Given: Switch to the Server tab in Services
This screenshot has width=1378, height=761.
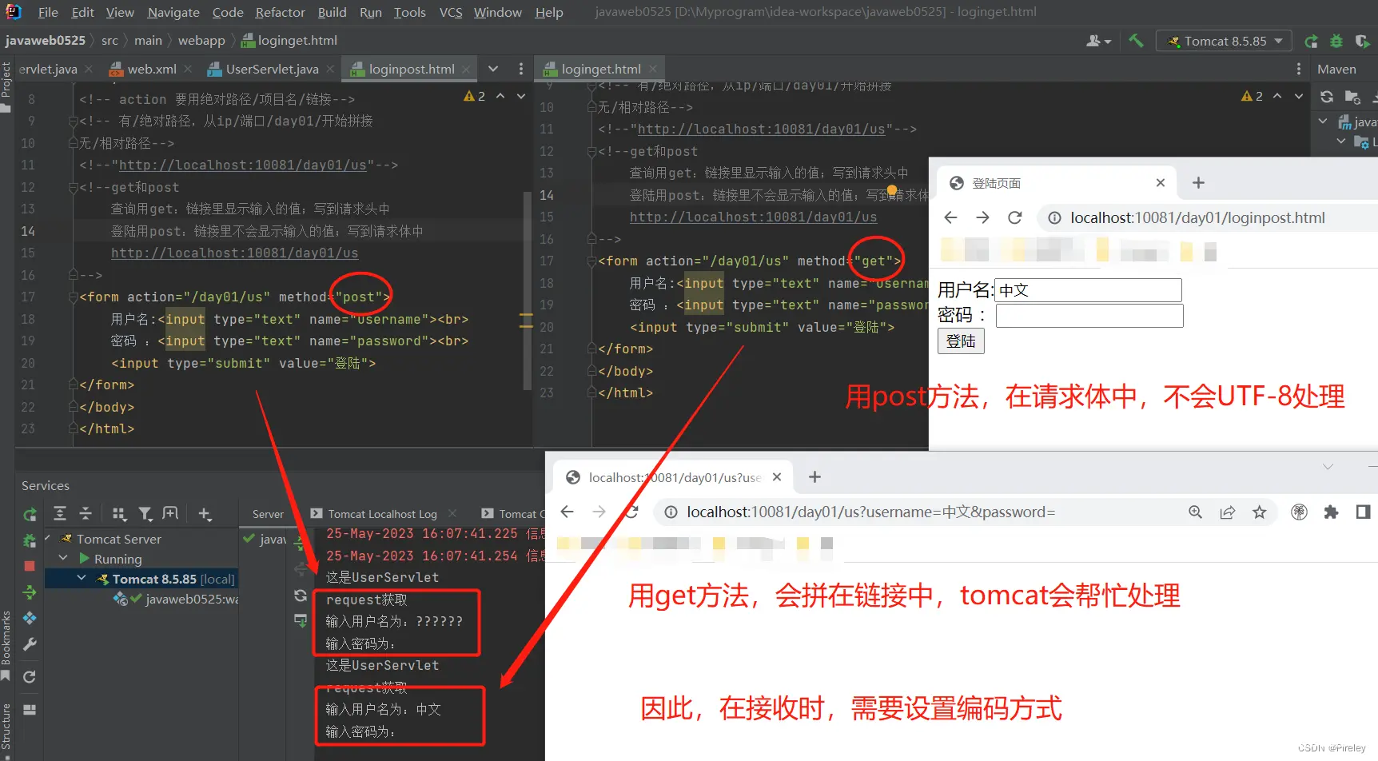Looking at the screenshot, I should [x=268, y=514].
